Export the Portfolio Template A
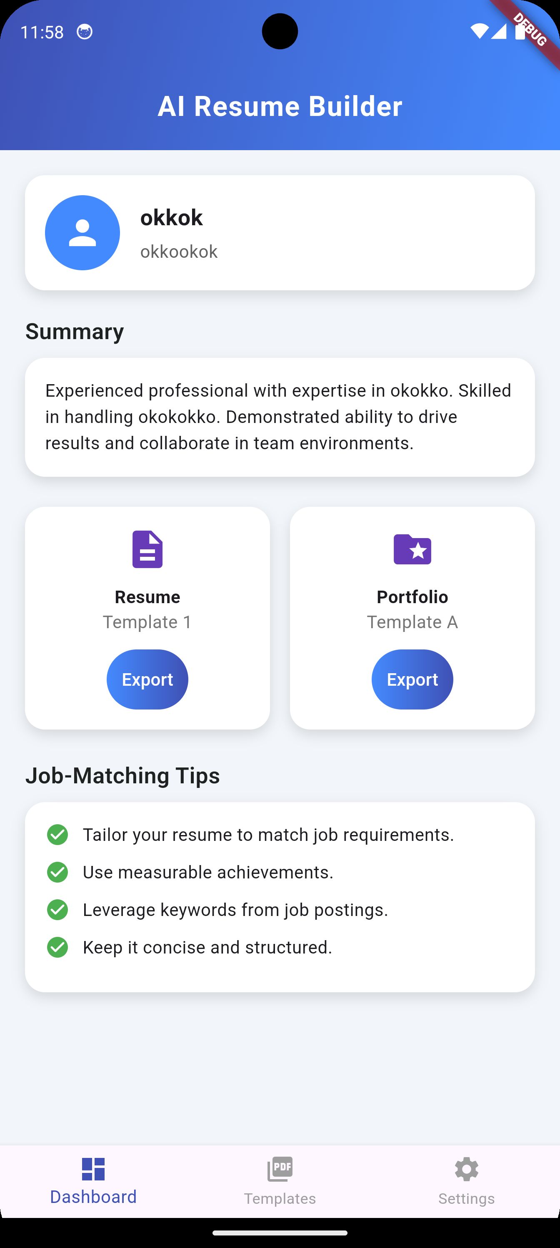The height and width of the screenshot is (1248, 560). click(x=412, y=679)
